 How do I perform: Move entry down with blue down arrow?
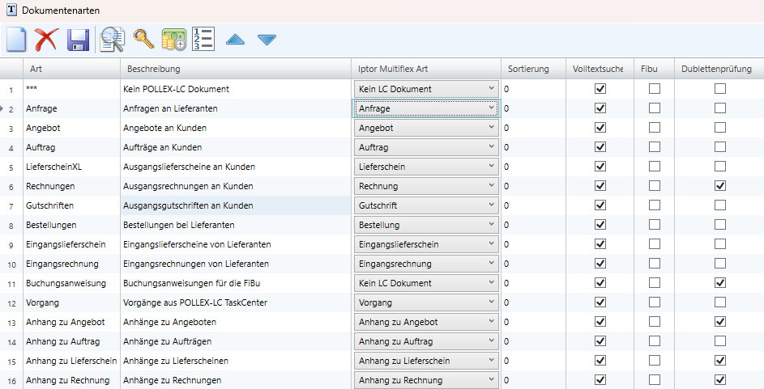[267, 39]
